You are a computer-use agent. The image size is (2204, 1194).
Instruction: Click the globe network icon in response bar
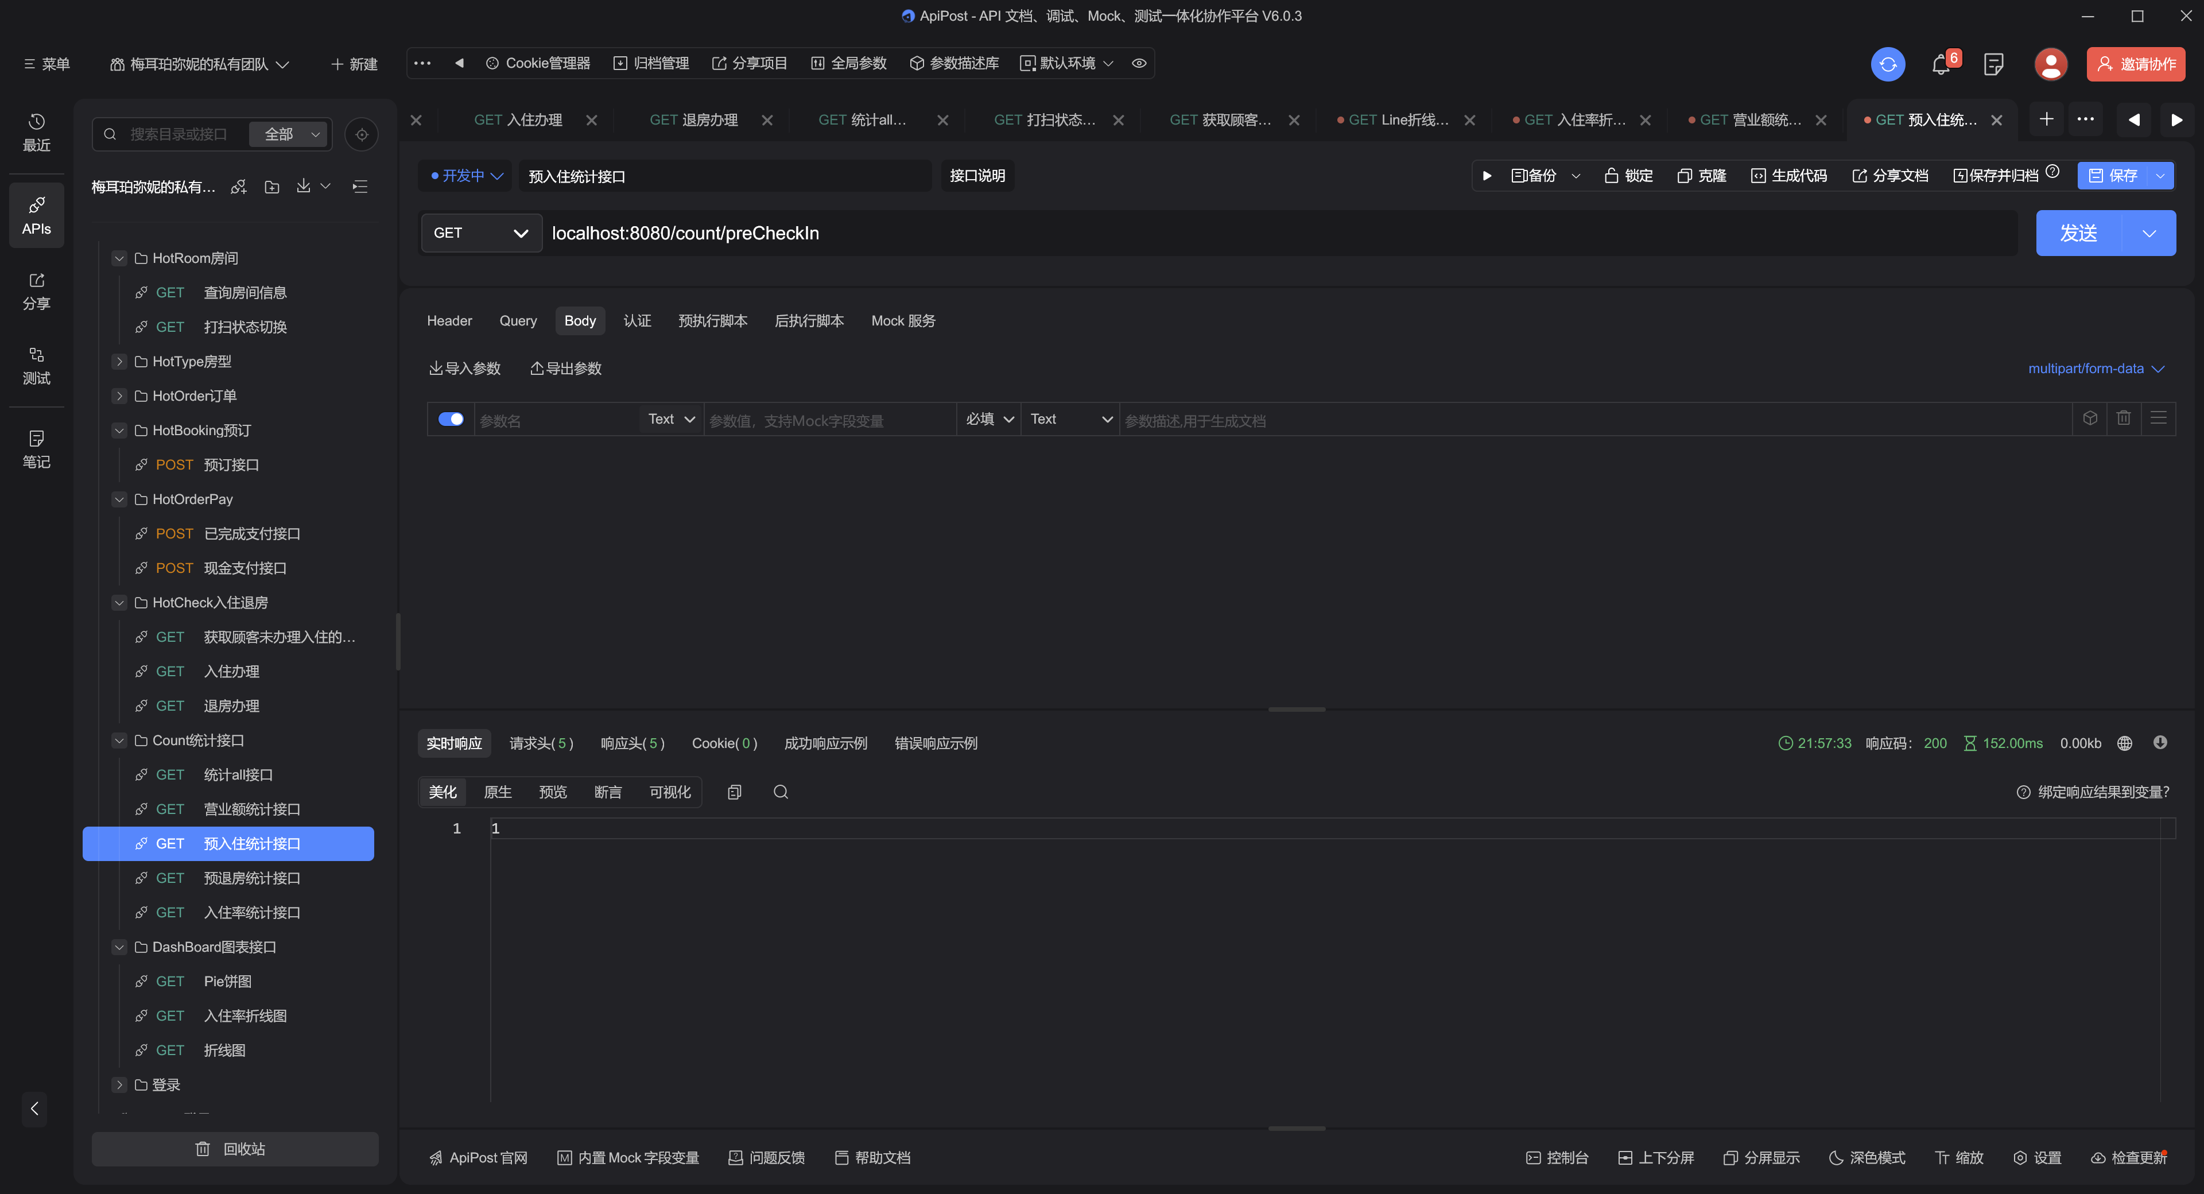(x=2124, y=743)
